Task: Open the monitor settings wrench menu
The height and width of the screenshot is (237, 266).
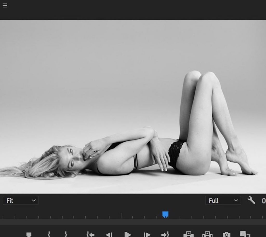Action: [x=251, y=201]
